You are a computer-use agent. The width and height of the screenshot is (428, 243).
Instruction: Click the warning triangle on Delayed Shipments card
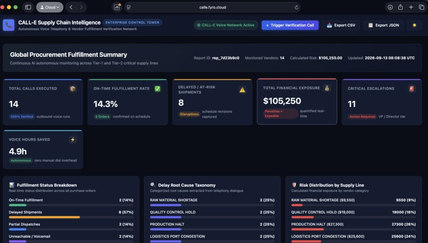click(242, 90)
